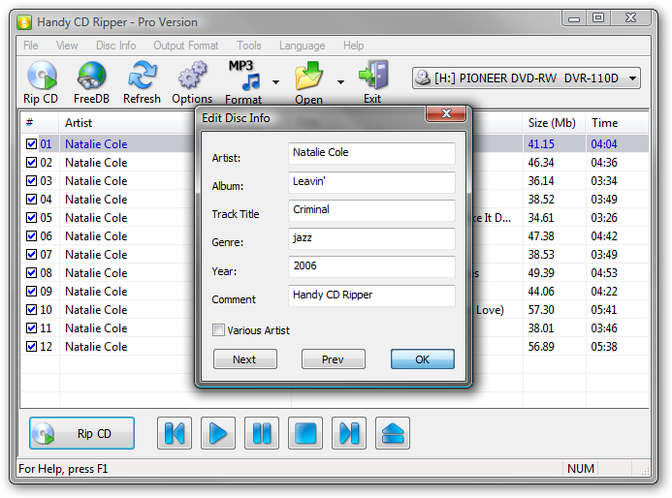The height and width of the screenshot is (498, 672).
Task: Uncheck track 10 checkbox
Action: click(x=31, y=310)
